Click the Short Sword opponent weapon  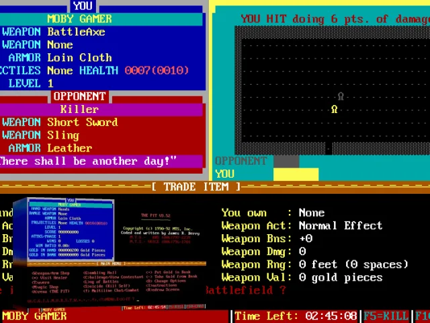point(83,122)
